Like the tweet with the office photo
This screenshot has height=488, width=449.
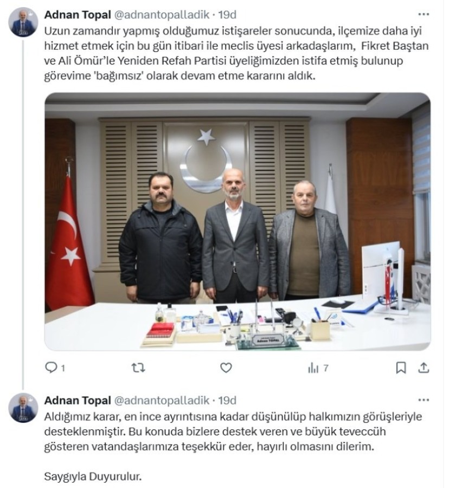click(226, 368)
